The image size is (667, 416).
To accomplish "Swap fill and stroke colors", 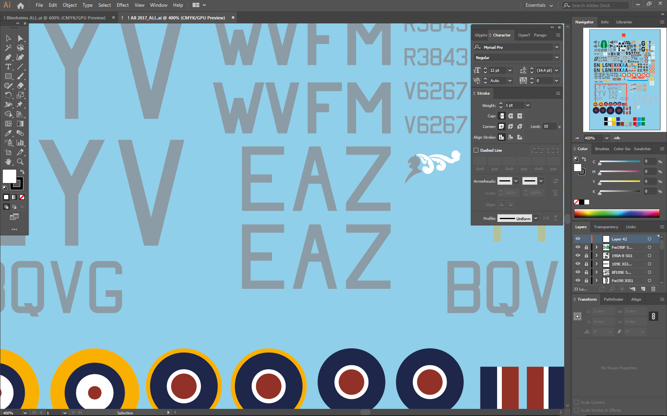I will tap(22, 172).
